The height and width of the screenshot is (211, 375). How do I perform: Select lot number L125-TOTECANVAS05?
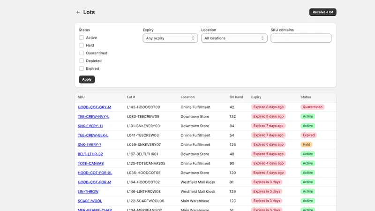click(x=146, y=163)
